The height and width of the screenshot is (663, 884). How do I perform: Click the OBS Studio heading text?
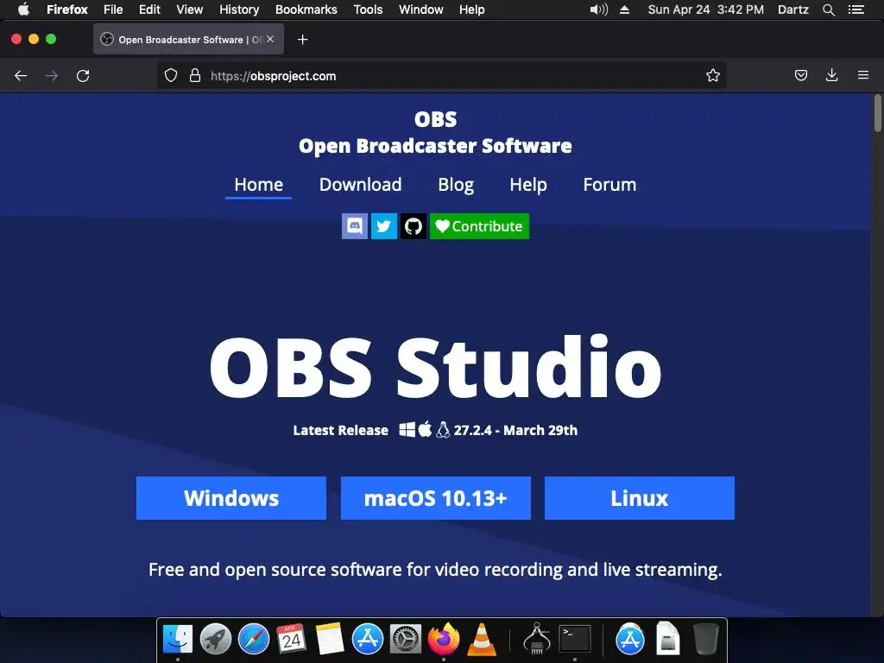[x=435, y=368]
